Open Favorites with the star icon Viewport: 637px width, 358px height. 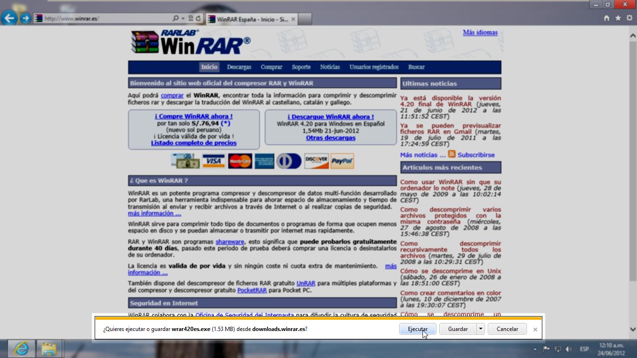tap(618, 18)
